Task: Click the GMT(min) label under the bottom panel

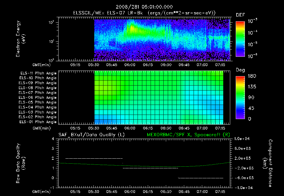Action: [42, 192]
